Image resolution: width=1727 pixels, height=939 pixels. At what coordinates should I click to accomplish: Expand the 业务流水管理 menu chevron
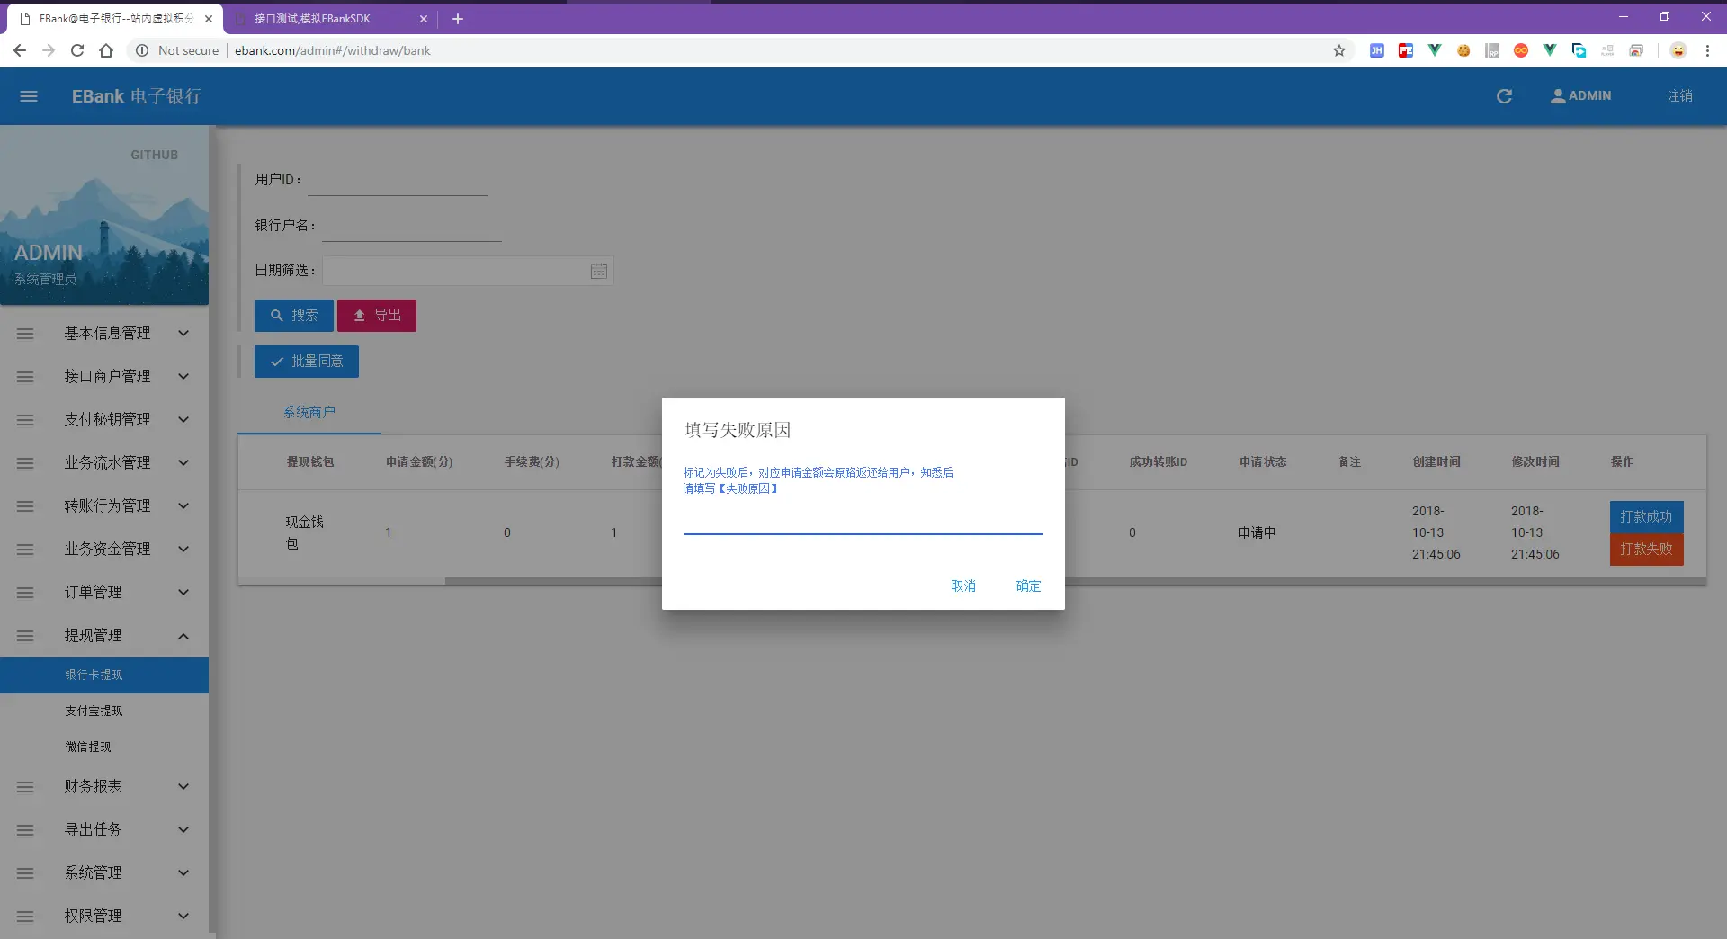point(183,463)
